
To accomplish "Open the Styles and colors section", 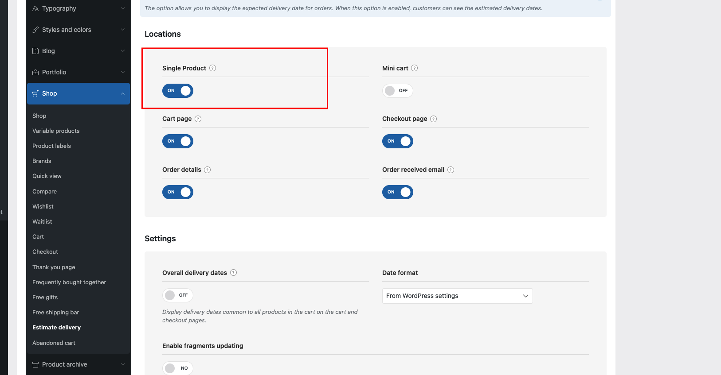I will pyautogui.click(x=78, y=30).
